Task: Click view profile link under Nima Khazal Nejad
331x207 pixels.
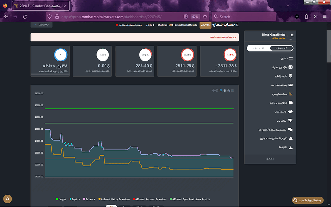Action: 279,38
